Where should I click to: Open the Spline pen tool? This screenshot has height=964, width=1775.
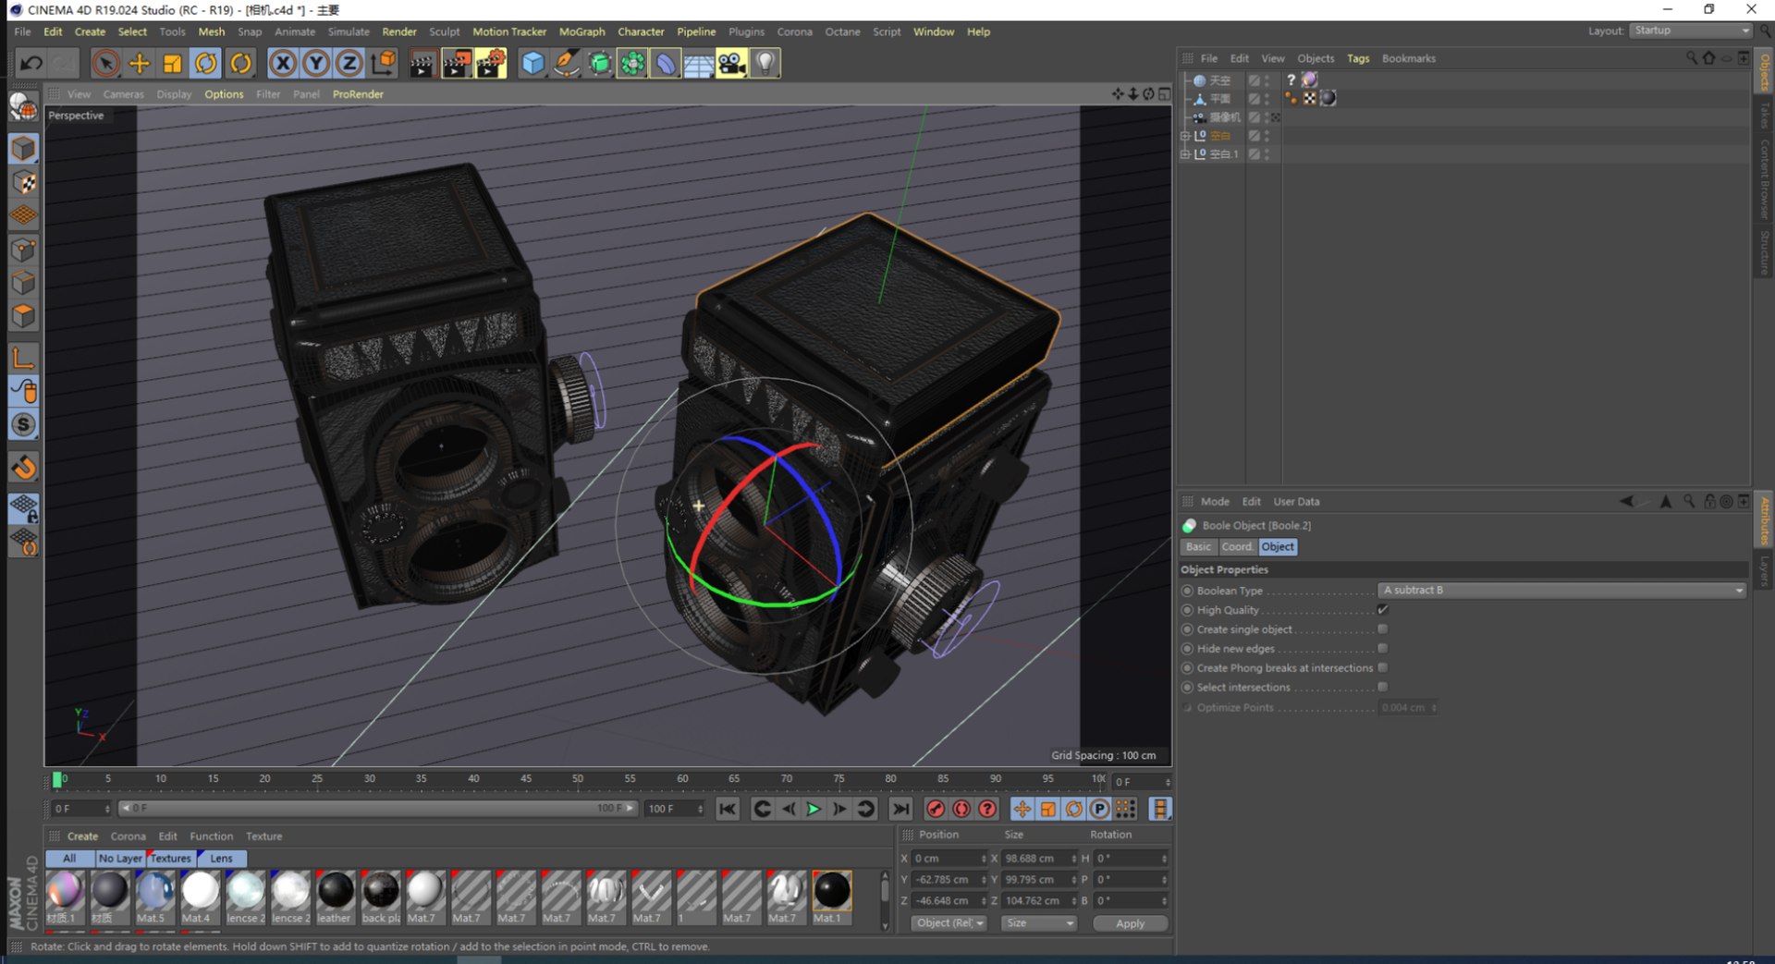[x=567, y=63]
